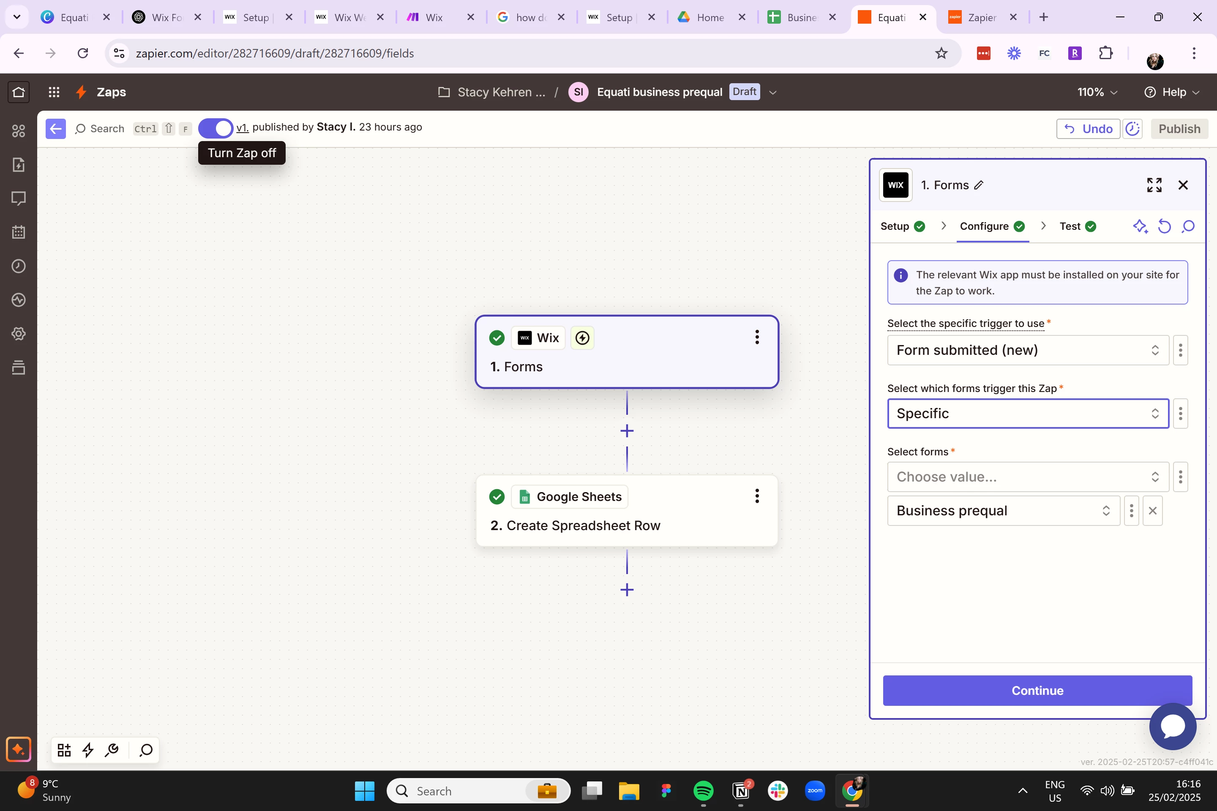Add step between Wix and Google Sheets

pyautogui.click(x=627, y=431)
